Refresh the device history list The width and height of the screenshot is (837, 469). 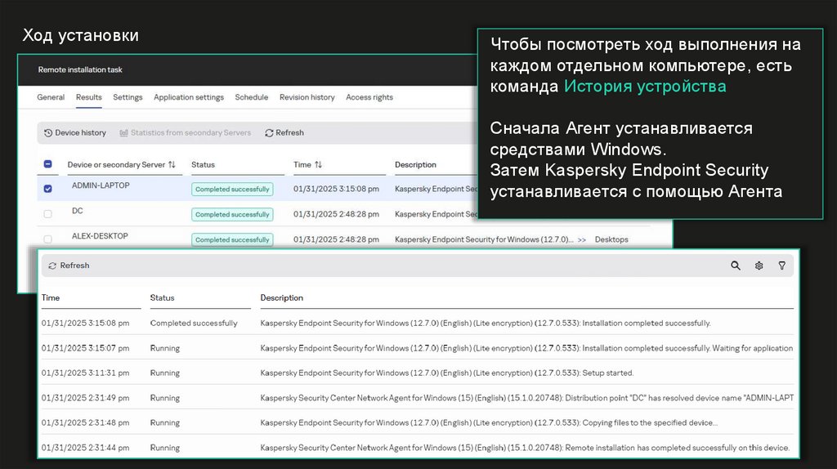(69, 266)
